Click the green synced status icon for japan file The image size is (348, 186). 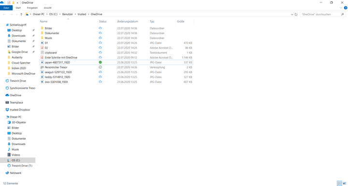[x=101, y=62]
